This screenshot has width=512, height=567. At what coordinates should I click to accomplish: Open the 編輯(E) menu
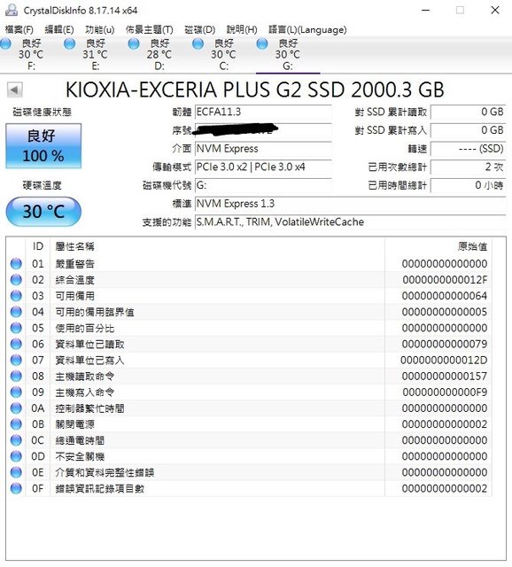(x=59, y=29)
